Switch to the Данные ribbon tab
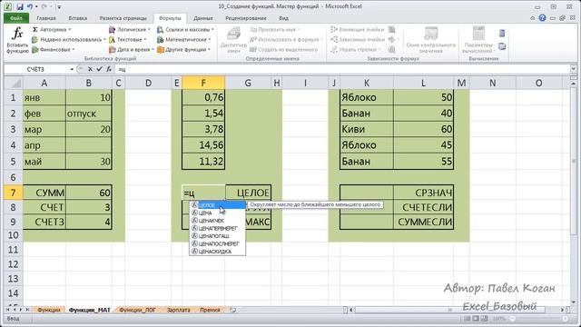This screenshot has width=581, height=327. pyautogui.click(x=203, y=18)
